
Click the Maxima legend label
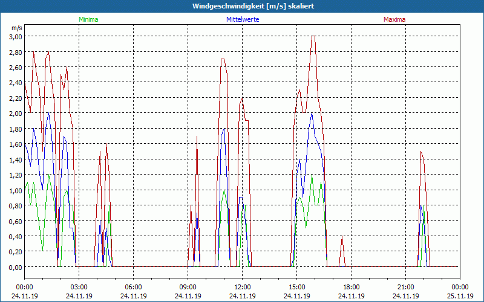tap(394, 19)
